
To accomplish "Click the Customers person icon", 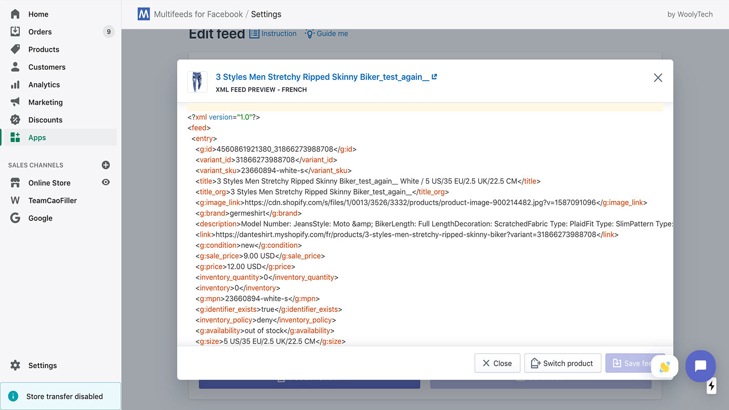I will coord(15,67).
